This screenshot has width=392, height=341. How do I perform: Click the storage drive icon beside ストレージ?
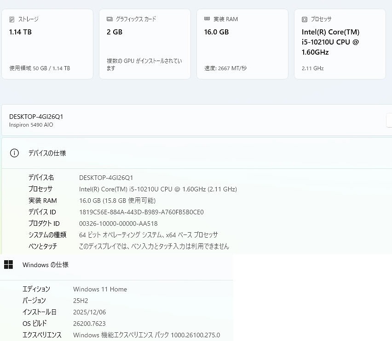pos(12,19)
